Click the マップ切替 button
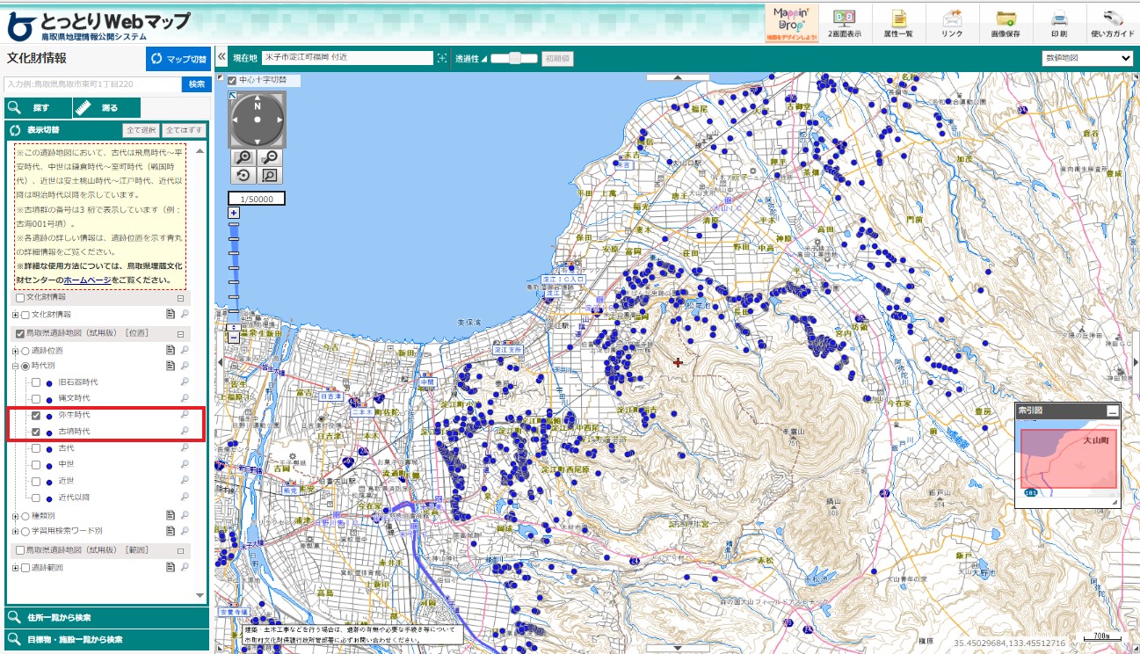 (178, 59)
